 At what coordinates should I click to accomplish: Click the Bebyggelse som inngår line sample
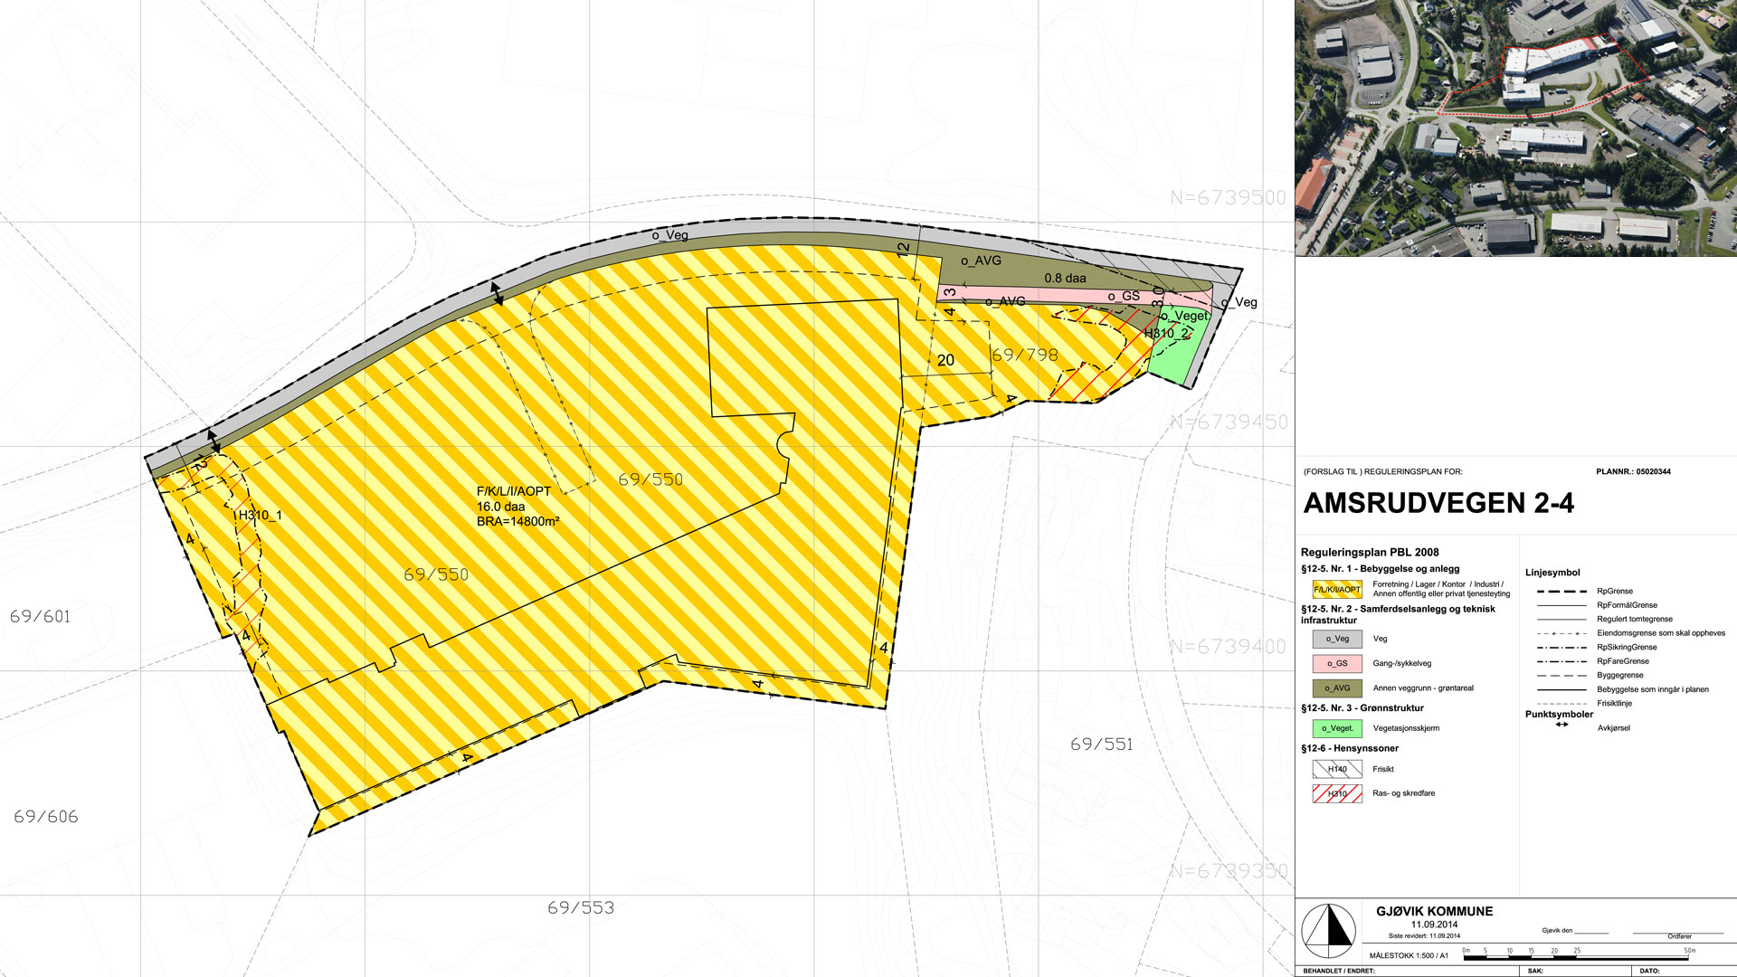pyautogui.click(x=1561, y=689)
